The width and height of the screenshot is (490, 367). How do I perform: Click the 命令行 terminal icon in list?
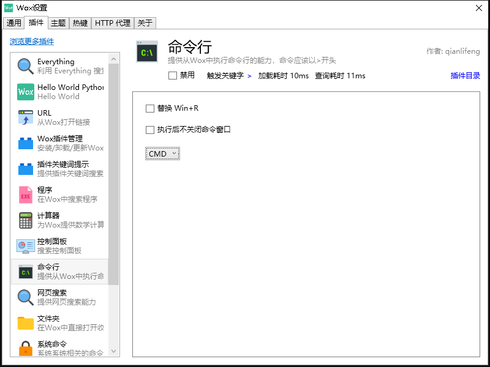(25, 272)
